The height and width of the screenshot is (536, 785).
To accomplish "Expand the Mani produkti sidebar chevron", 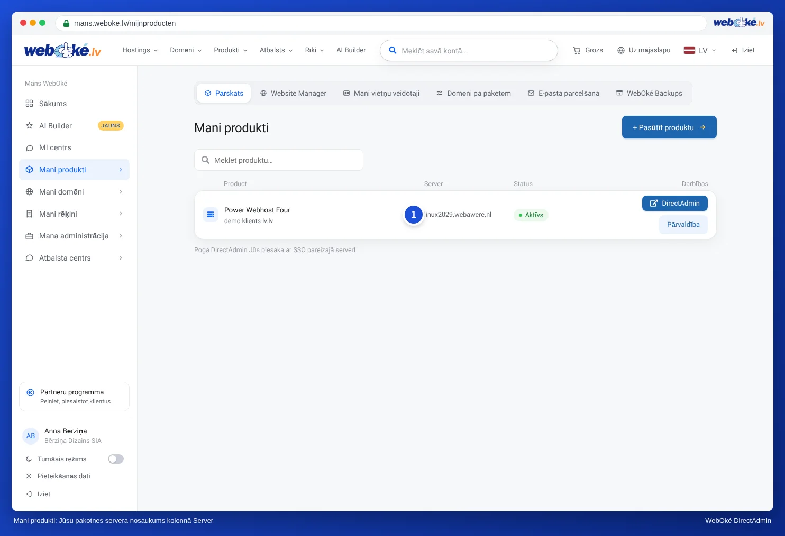I will click(x=121, y=170).
